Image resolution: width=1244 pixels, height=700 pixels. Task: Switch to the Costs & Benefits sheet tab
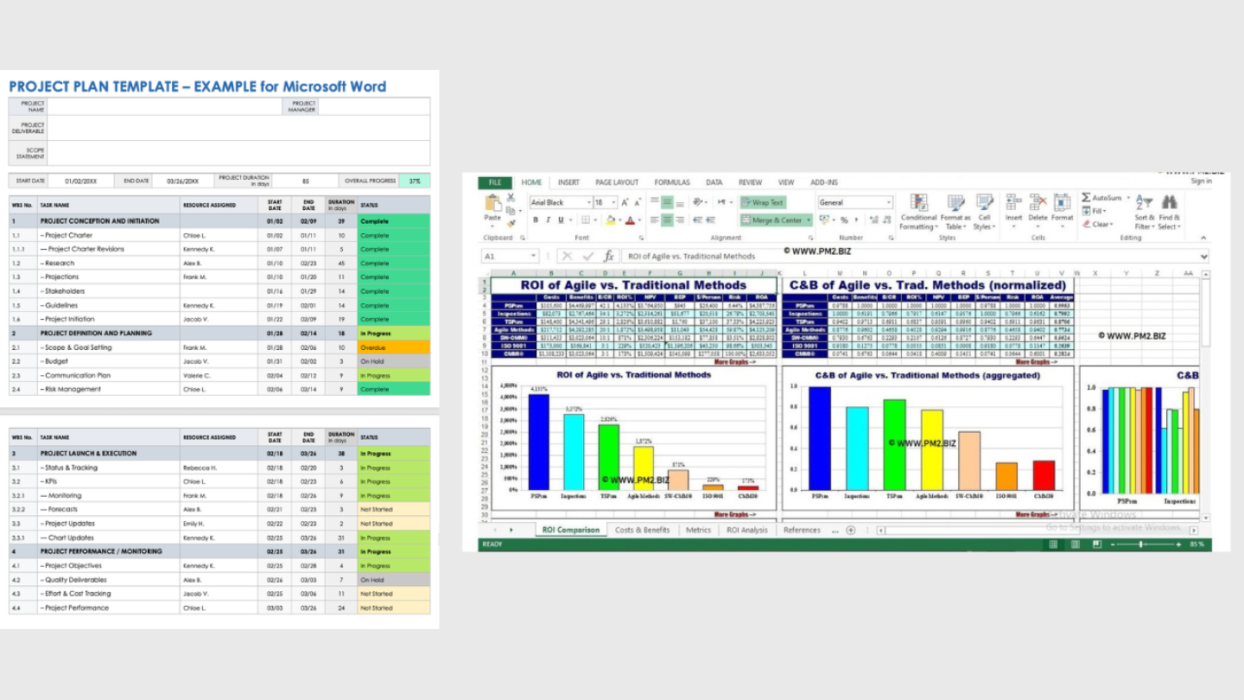[642, 530]
